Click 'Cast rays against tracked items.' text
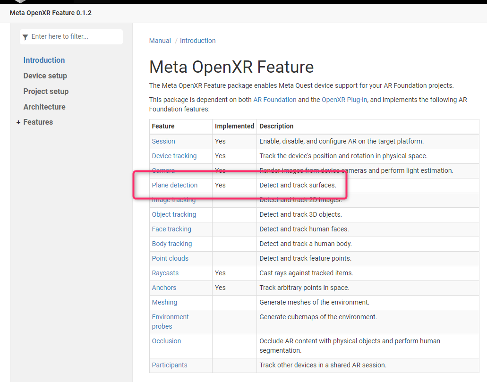 (x=306, y=273)
